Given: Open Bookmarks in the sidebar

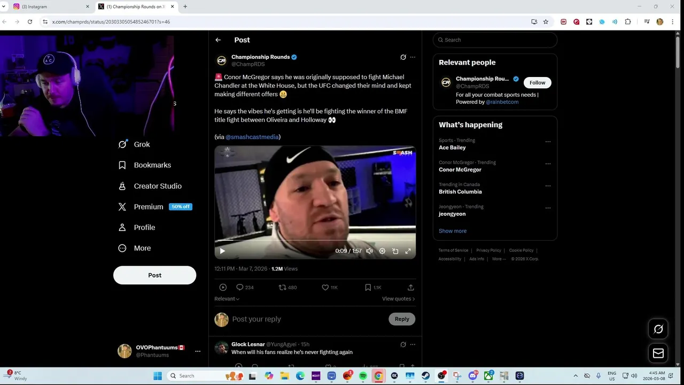Looking at the screenshot, I should [144, 165].
